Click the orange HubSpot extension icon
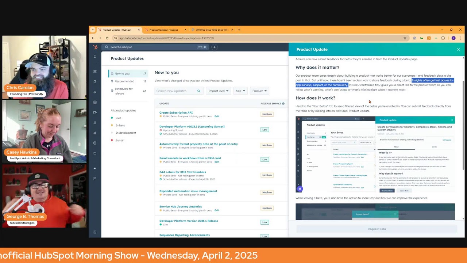This screenshot has width=467, height=263. [x=429, y=38]
